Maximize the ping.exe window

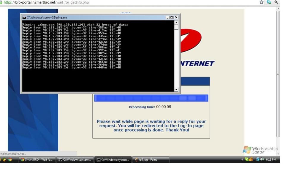[172, 18]
